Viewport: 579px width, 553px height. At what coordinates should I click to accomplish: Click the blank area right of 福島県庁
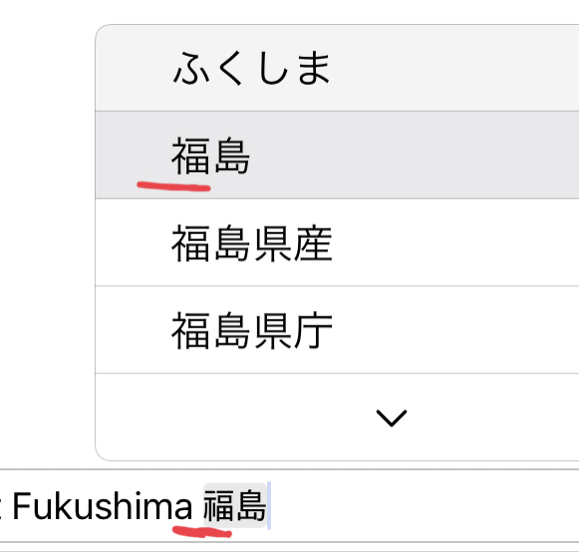click(456, 330)
